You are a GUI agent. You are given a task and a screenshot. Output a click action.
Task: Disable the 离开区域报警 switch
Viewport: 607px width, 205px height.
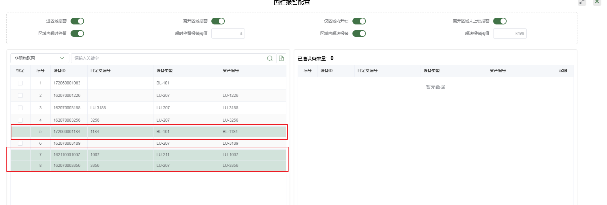(218, 21)
